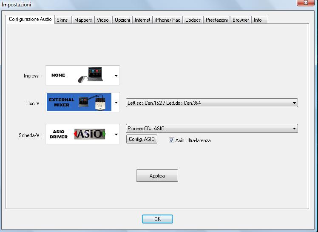Image resolution: width=318 pixels, height=232 pixels.
Task: Expand the Ingressi dropdown arrow
Action: click(x=116, y=76)
